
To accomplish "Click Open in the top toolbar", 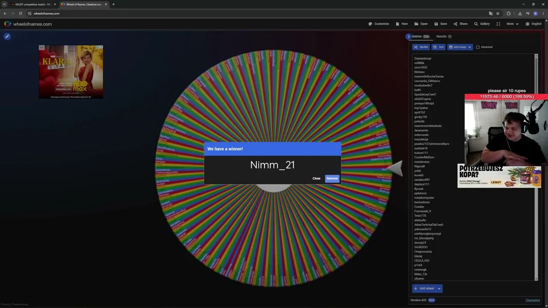I will tap(421, 24).
